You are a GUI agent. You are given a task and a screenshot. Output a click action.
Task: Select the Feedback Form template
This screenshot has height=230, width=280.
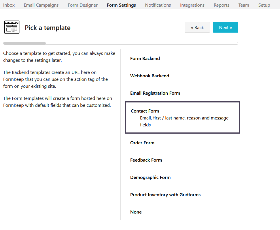pos(146,160)
